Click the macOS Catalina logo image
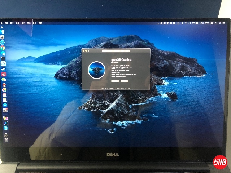The width and height of the screenshot is (231, 173). pyautogui.click(x=96, y=70)
